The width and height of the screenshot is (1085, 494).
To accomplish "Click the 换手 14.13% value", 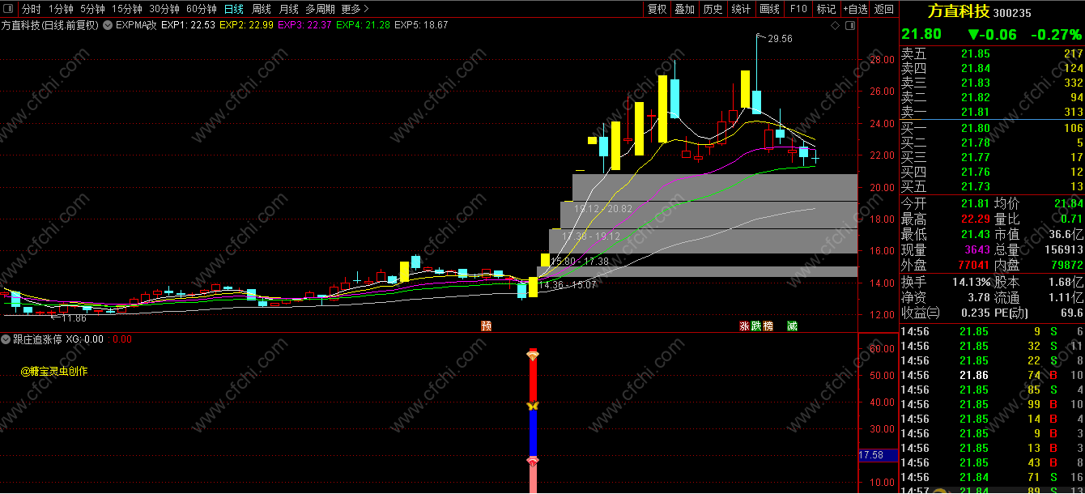I will pyautogui.click(x=970, y=282).
